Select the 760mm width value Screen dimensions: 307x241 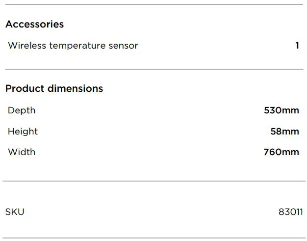[x=281, y=152]
